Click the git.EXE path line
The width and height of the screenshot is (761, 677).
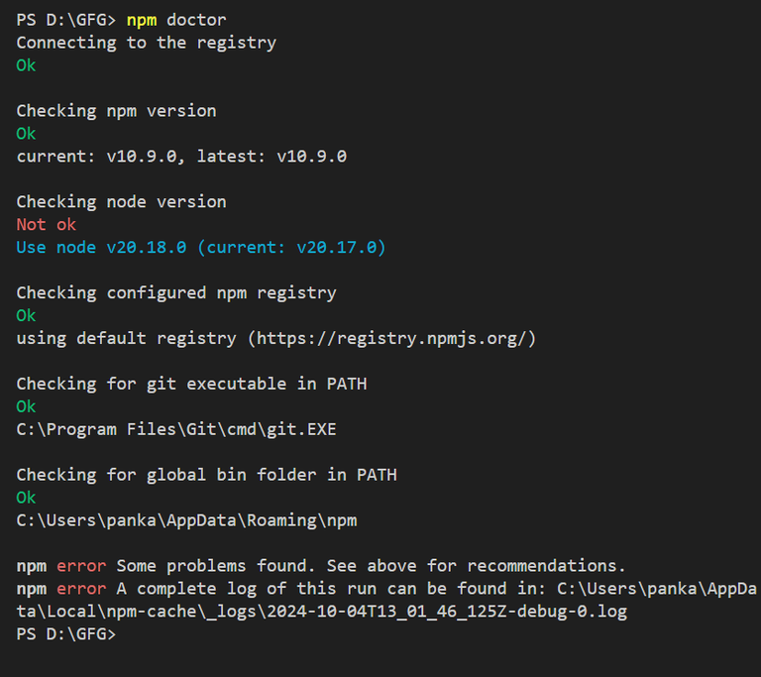pos(176,429)
